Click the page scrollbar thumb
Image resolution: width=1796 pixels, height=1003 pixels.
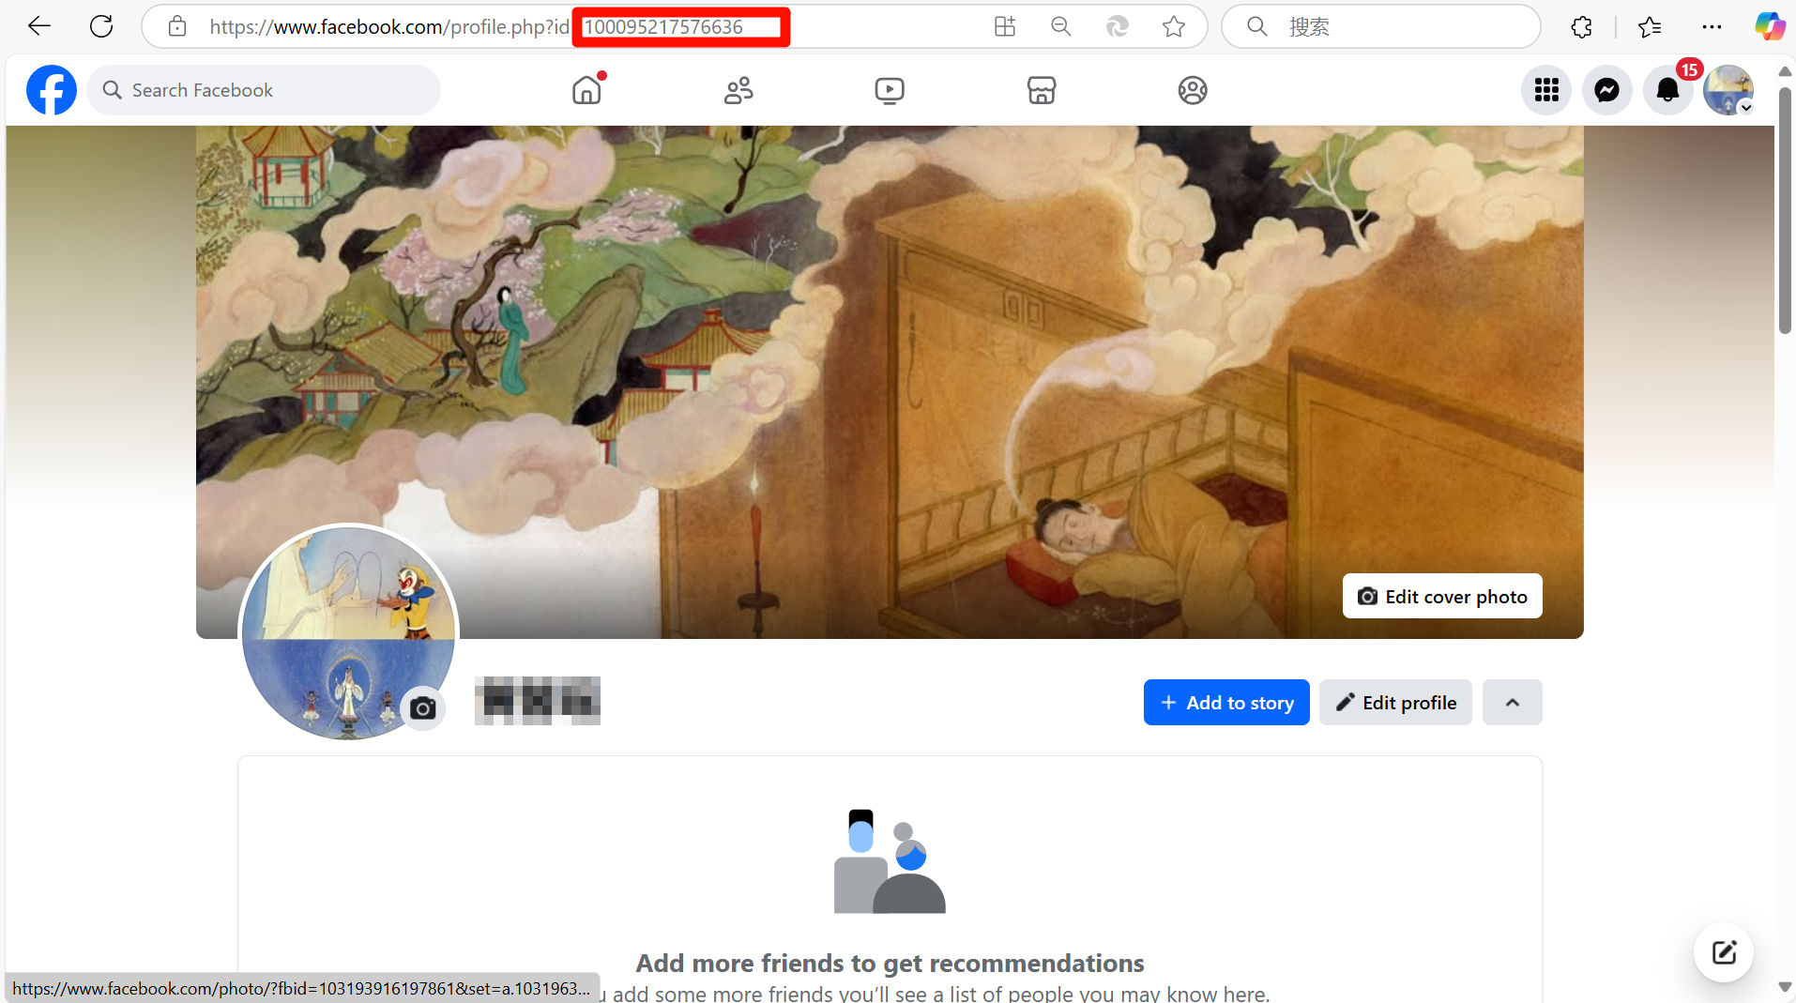coord(1785,210)
